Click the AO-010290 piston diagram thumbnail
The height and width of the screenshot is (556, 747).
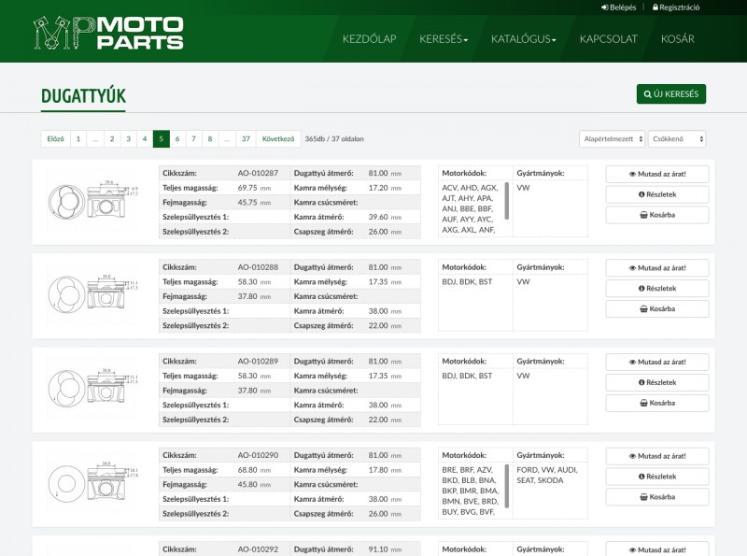pos(93,479)
